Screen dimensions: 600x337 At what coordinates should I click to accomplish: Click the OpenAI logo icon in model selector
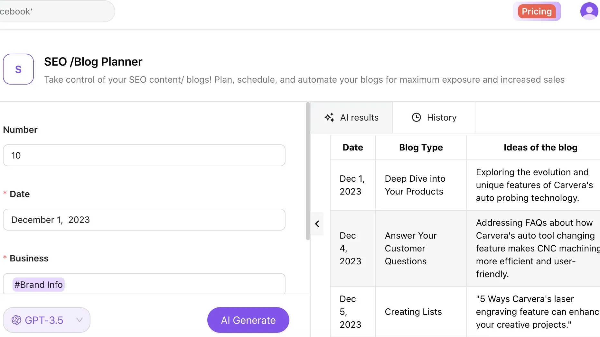coord(16,320)
